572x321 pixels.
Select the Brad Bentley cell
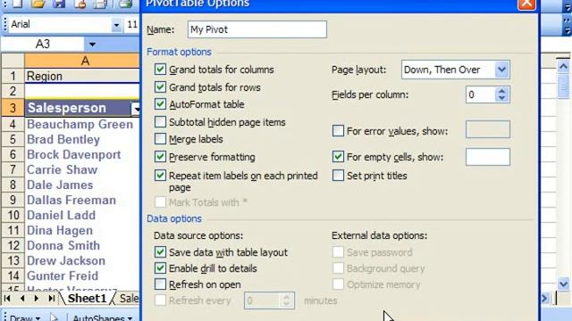(82, 139)
